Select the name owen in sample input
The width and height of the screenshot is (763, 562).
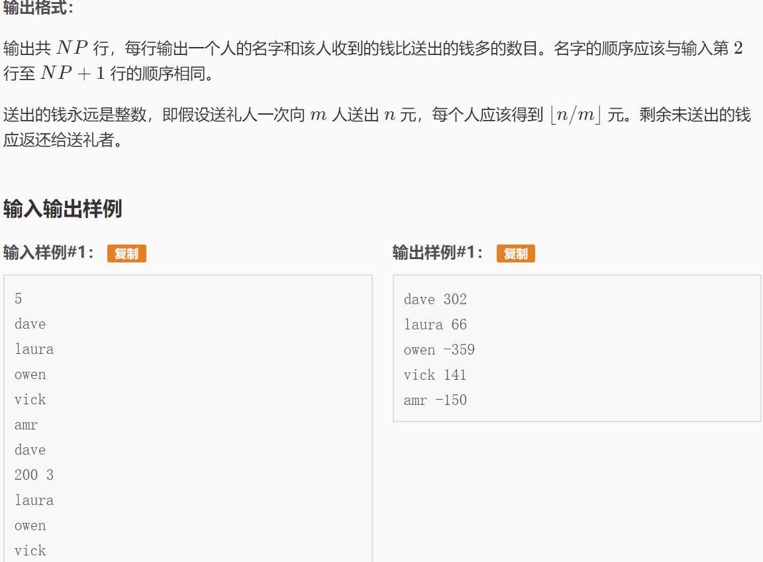click(30, 374)
